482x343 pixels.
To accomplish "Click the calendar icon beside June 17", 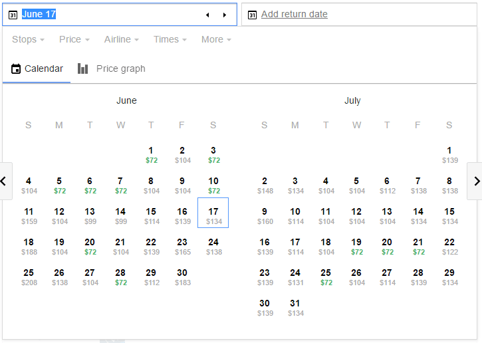I will pyautogui.click(x=13, y=15).
